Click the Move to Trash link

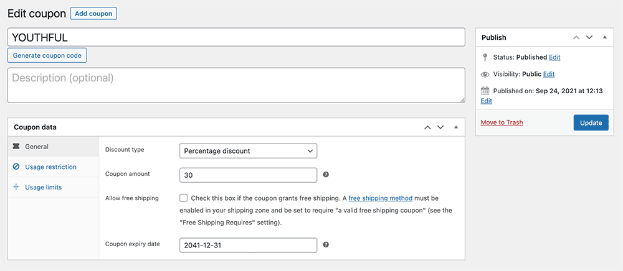502,122
